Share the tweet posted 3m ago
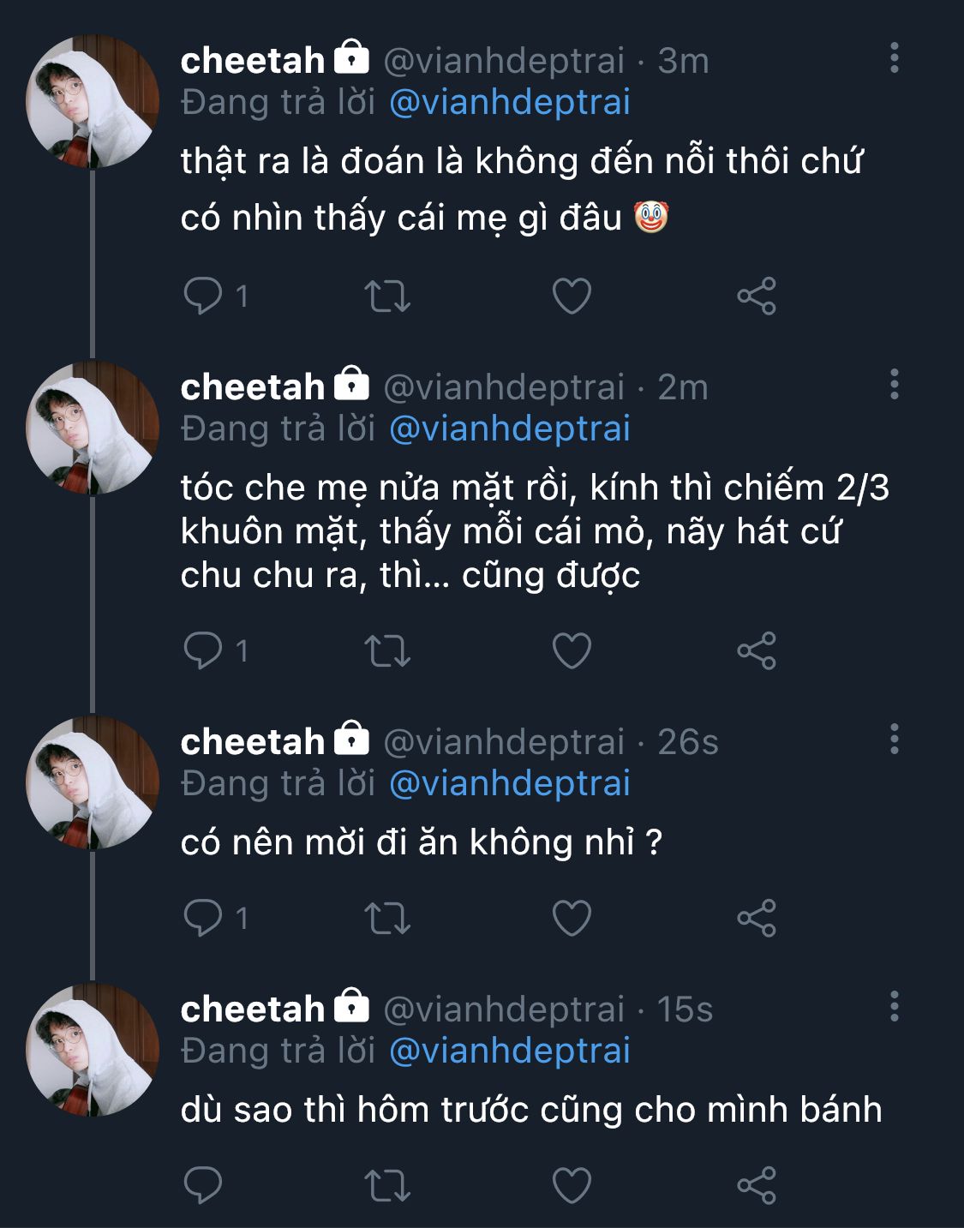This screenshot has height=1228, width=964. point(757,297)
